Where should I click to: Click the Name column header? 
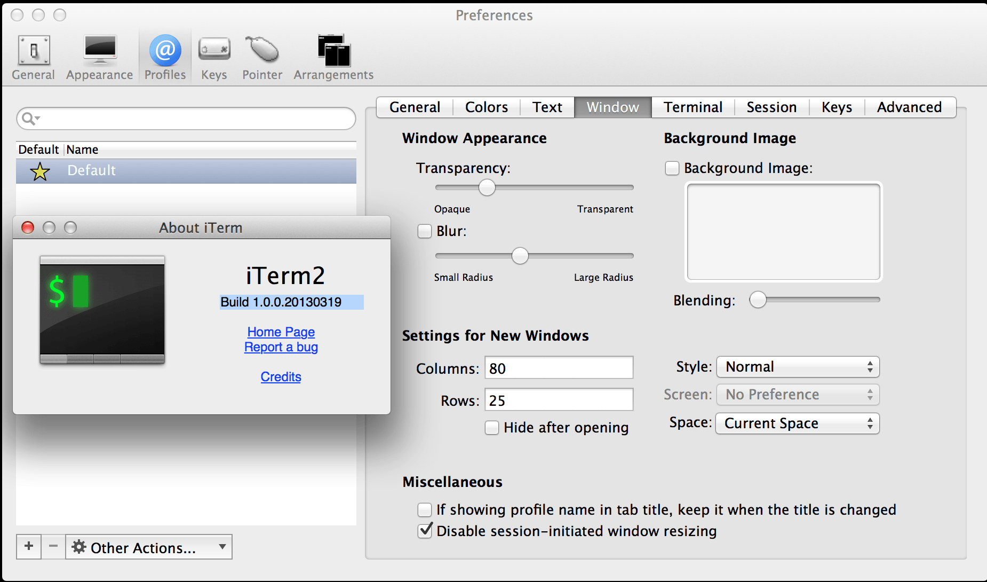coord(82,150)
